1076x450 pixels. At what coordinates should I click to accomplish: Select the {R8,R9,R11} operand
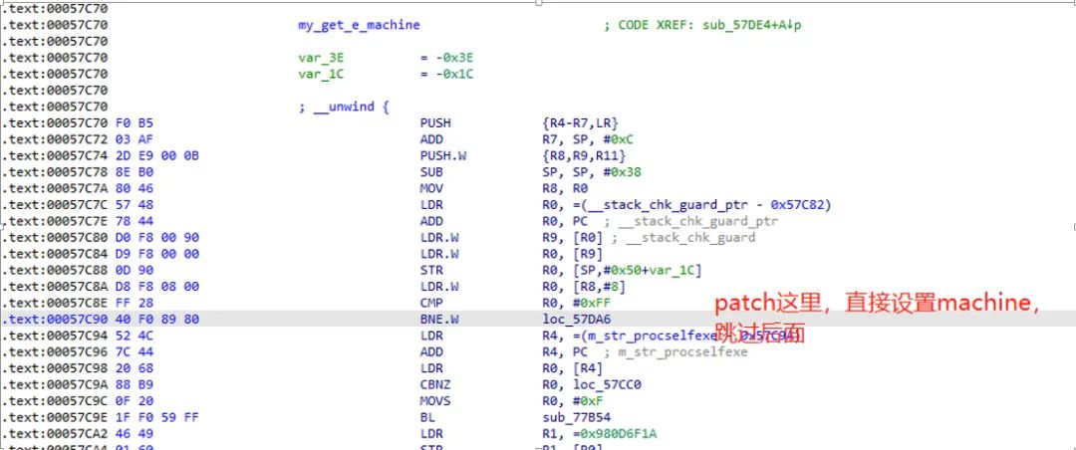coord(584,155)
